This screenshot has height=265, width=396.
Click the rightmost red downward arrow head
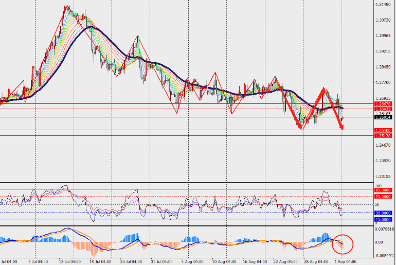[x=341, y=128]
